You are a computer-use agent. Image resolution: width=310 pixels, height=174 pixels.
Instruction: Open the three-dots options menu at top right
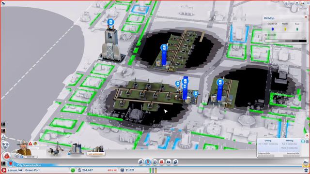click(x=308, y=3)
